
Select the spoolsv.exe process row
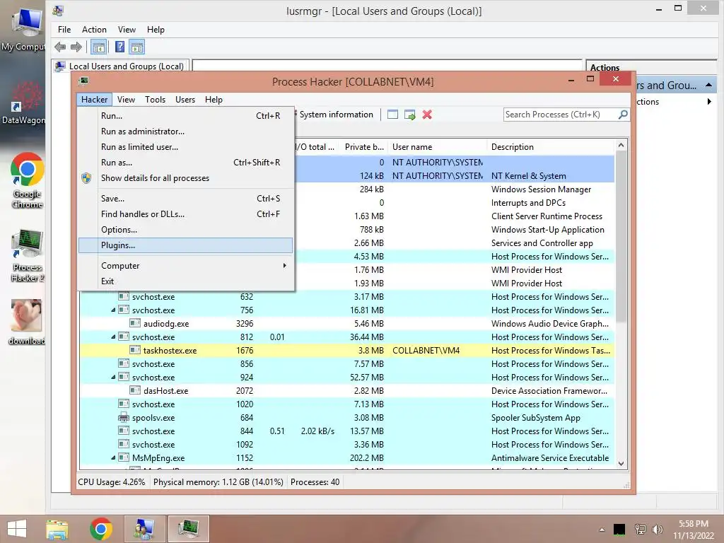347,418
